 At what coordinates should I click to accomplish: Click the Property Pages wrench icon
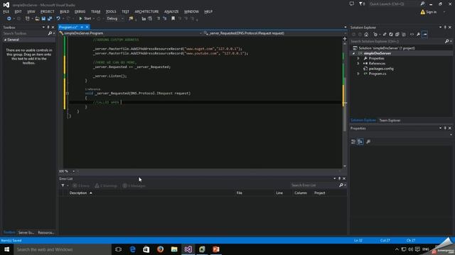click(x=368, y=142)
